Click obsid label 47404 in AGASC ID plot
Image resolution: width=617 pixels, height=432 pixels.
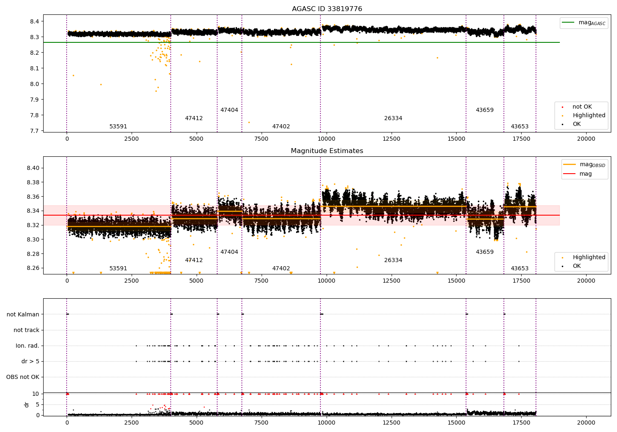(x=229, y=110)
